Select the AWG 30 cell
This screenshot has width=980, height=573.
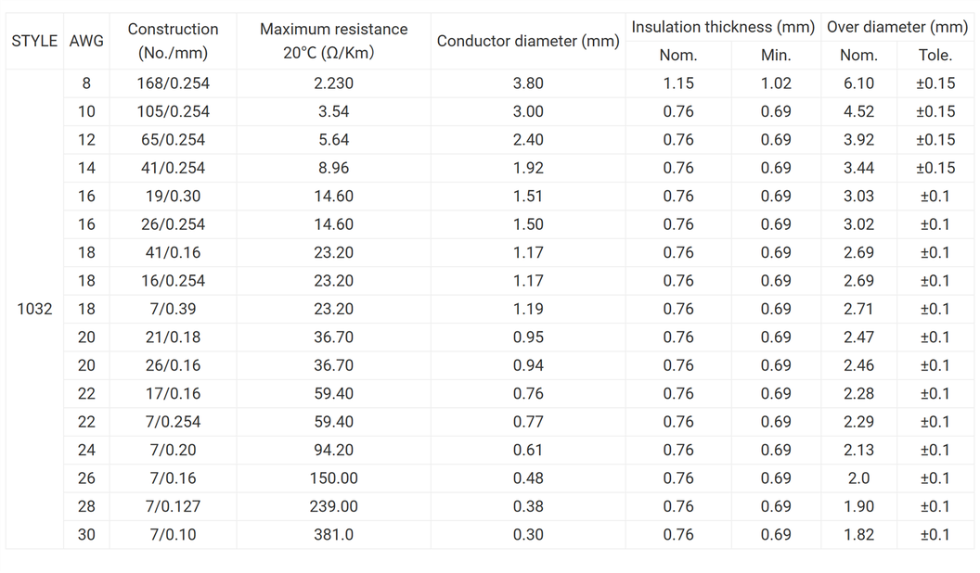[x=86, y=534]
